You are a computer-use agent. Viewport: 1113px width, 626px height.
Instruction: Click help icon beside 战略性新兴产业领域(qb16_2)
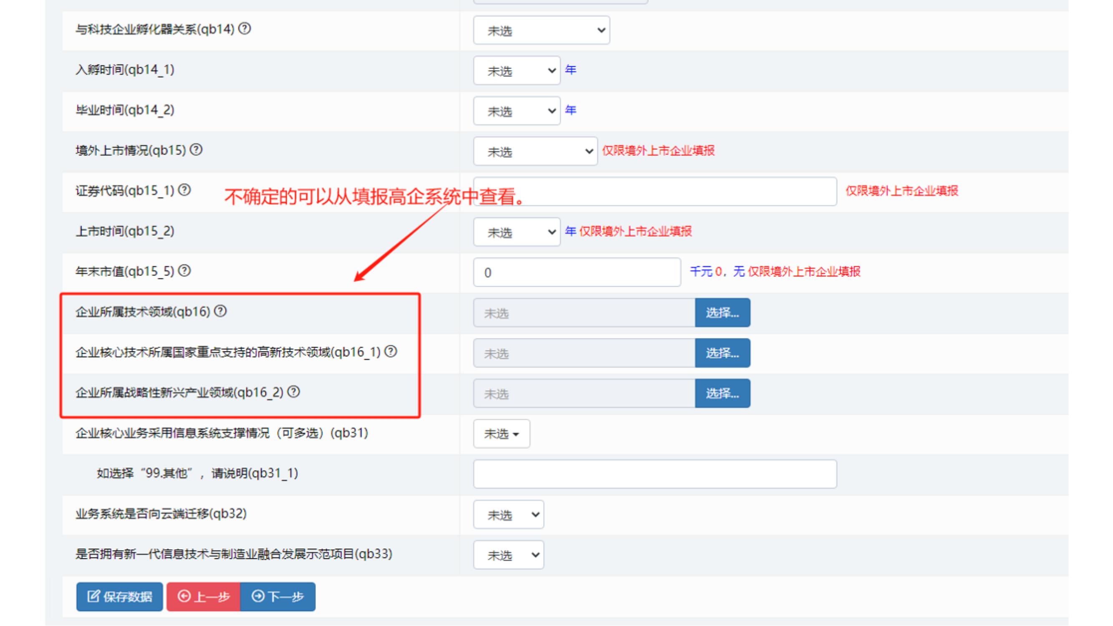pos(294,392)
